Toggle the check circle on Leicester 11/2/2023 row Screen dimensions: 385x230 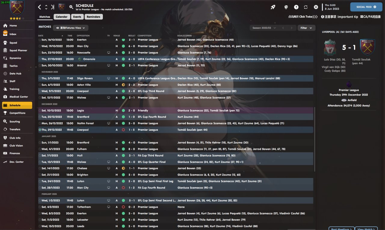40,220
